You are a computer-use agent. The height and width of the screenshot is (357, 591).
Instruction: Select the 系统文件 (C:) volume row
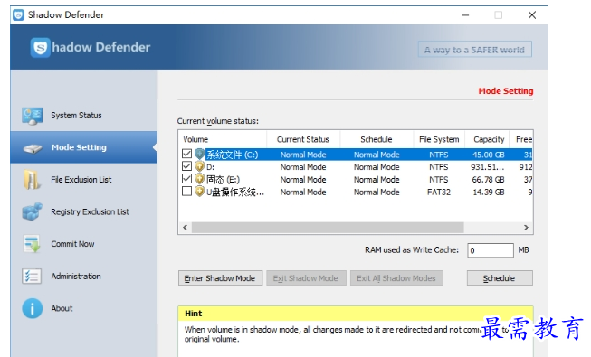[x=356, y=155]
